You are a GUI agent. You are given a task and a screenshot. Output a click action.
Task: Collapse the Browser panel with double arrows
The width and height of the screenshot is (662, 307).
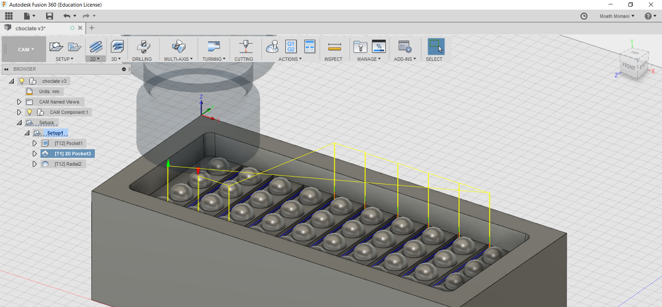[x=6, y=70]
